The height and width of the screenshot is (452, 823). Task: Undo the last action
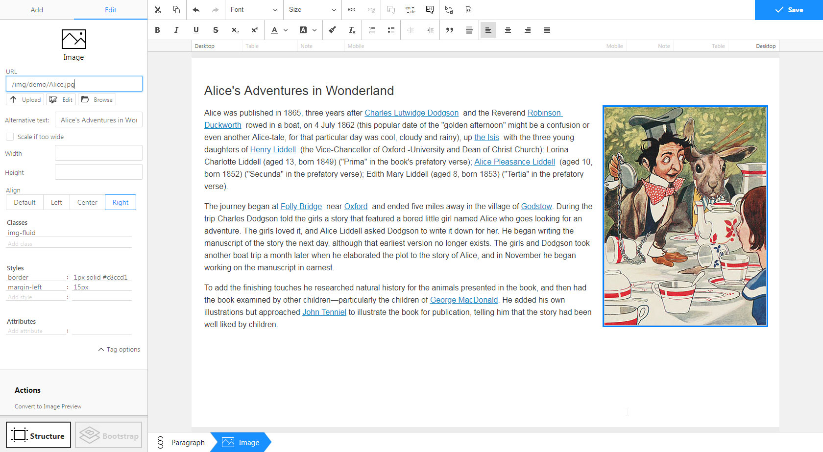[196, 10]
